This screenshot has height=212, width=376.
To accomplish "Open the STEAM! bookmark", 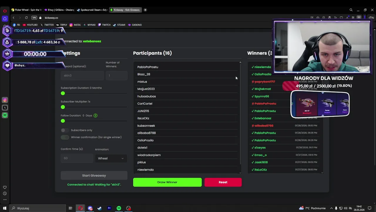I will coord(119,25).
